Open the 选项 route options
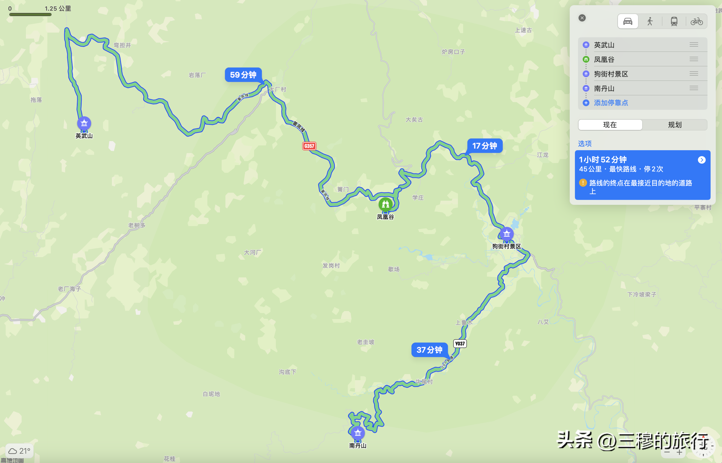 coord(585,143)
